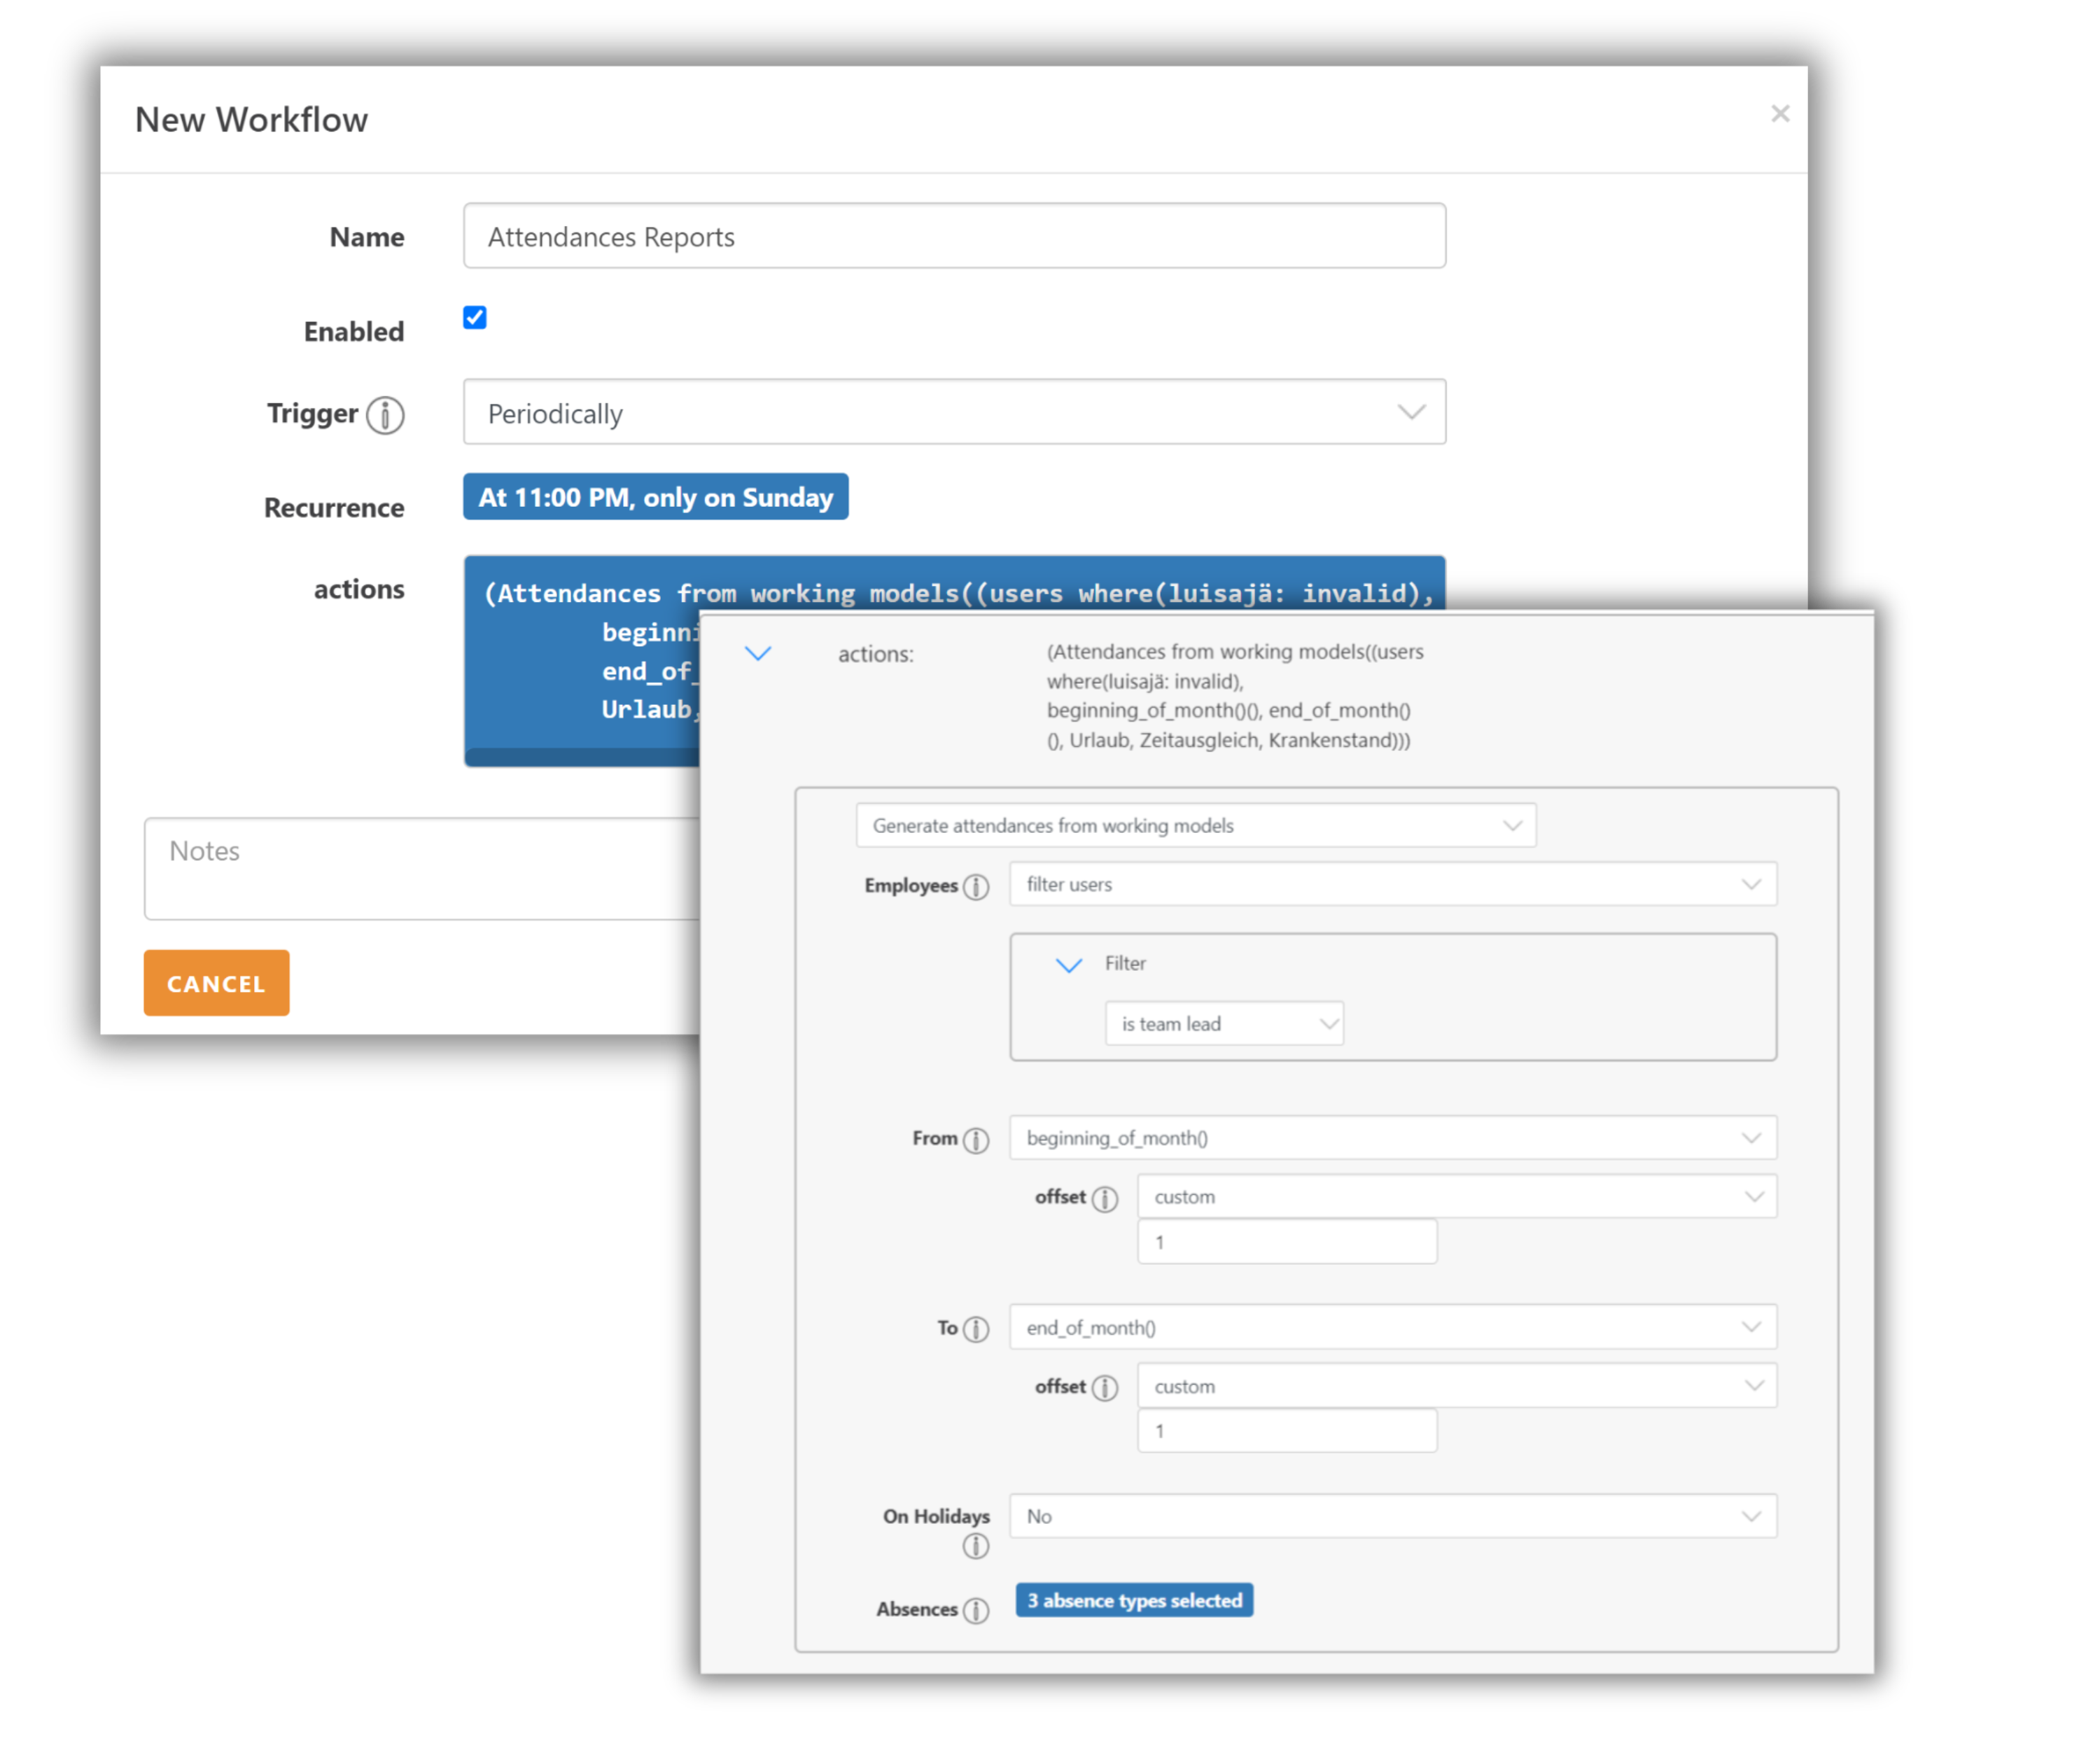Uncheck the Enabled checkbox

[x=475, y=318]
